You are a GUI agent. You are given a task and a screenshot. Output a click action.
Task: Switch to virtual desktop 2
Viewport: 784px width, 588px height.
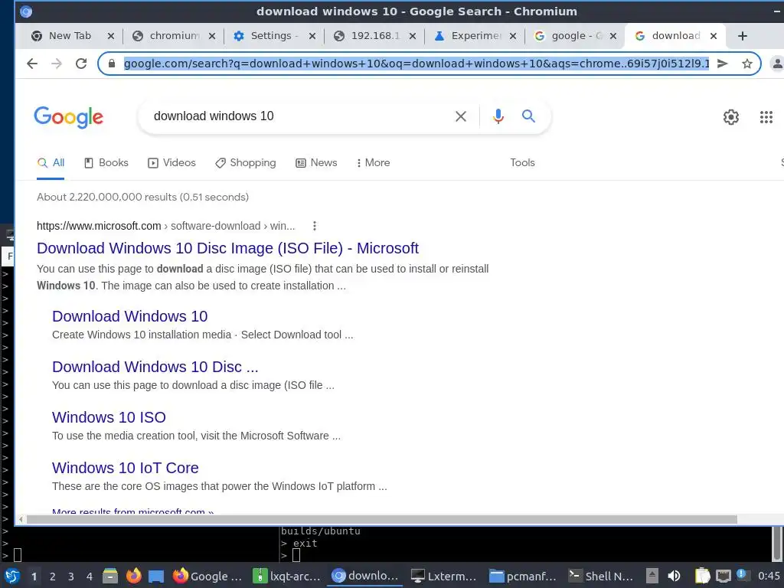pyautogui.click(x=53, y=577)
